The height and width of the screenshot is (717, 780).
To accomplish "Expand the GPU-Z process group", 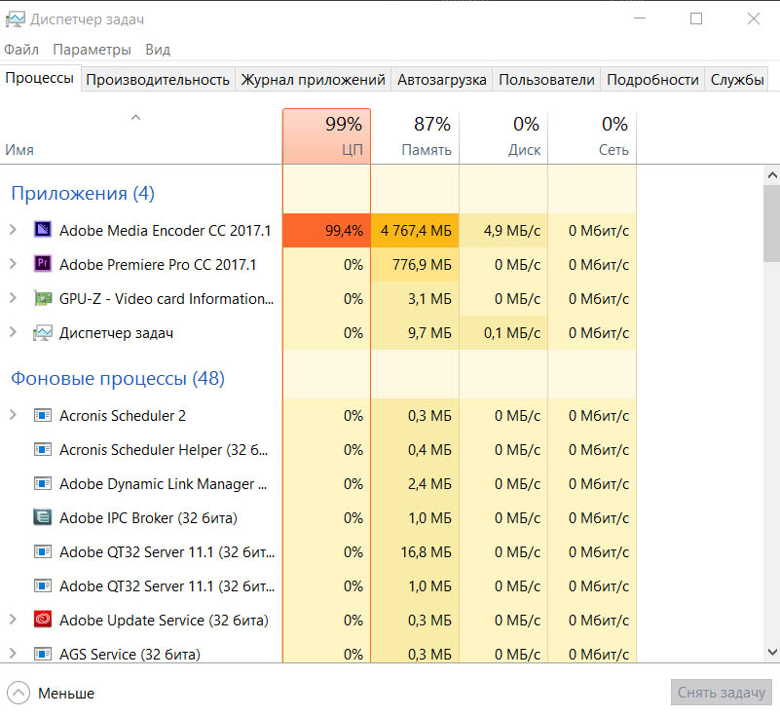I will coord(13,298).
